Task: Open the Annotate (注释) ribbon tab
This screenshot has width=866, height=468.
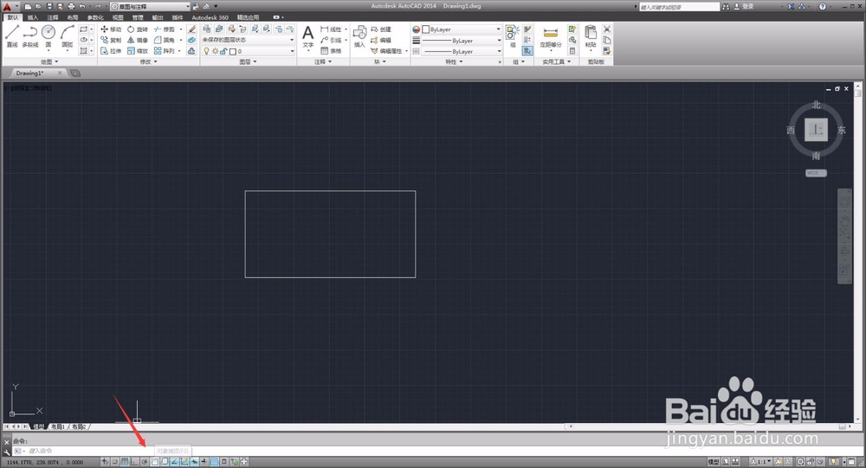Action: pos(53,17)
